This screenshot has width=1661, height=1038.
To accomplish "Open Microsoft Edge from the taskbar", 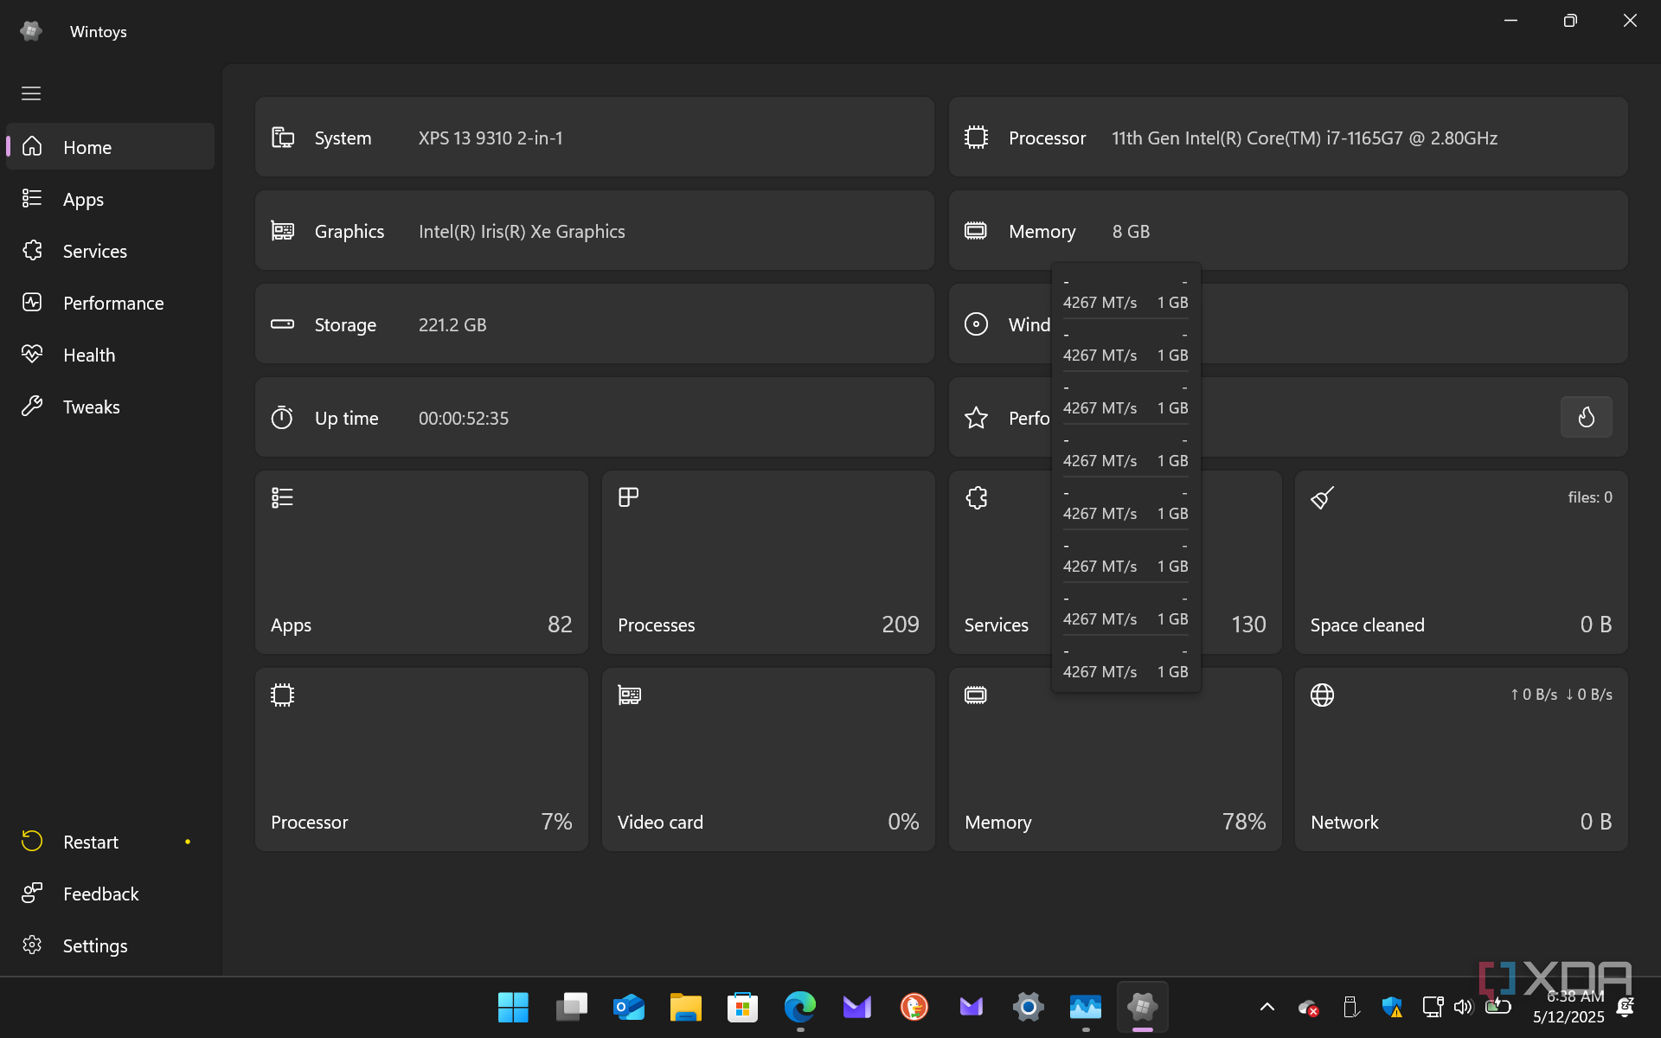I will (799, 1007).
